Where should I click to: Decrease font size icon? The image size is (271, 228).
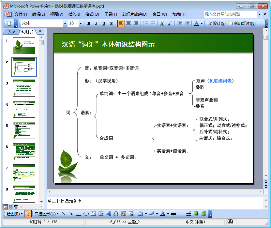tap(170, 23)
